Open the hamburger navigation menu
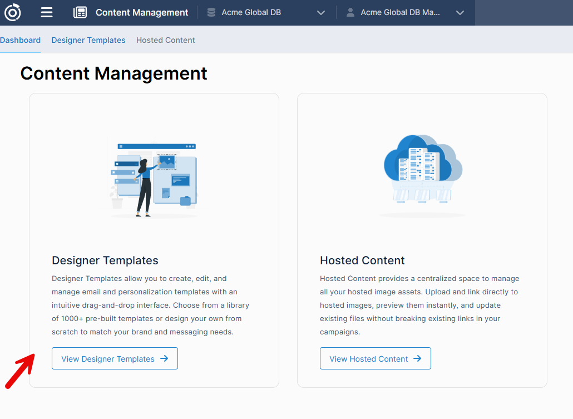Image resolution: width=573 pixels, height=419 pixels. 47,12
